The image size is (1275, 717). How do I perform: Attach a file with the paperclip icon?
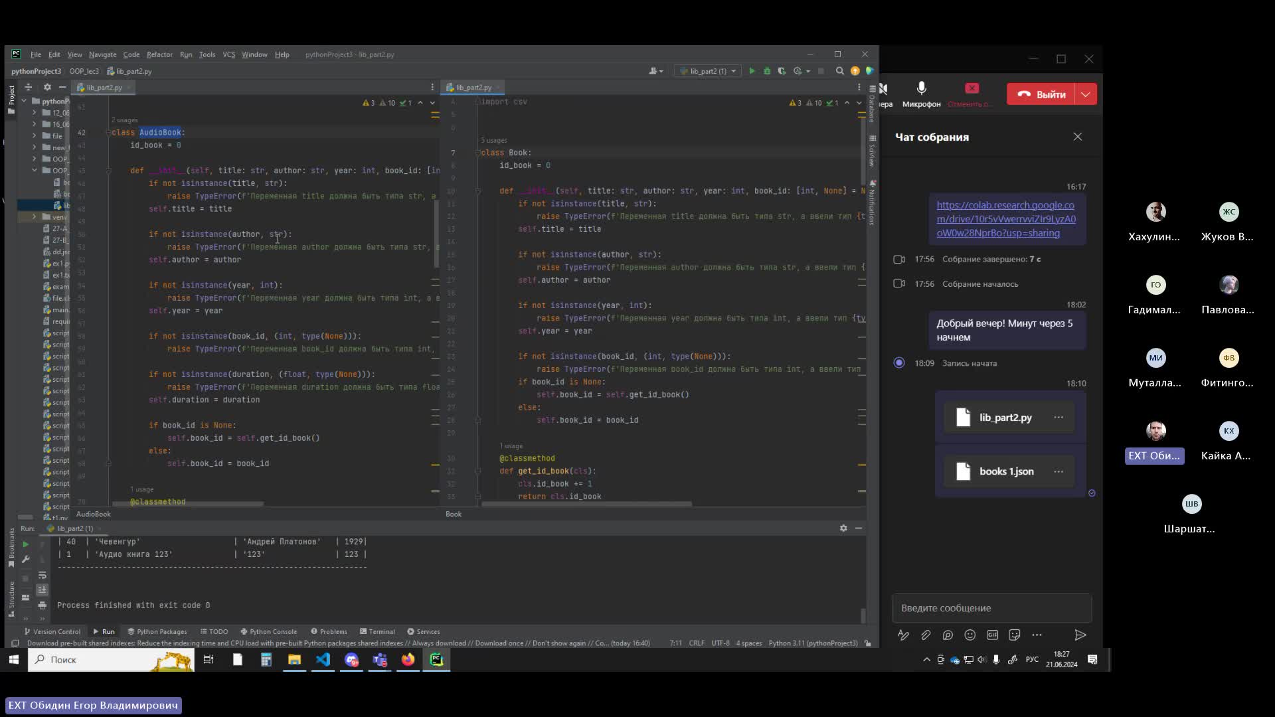pos(926,635)
